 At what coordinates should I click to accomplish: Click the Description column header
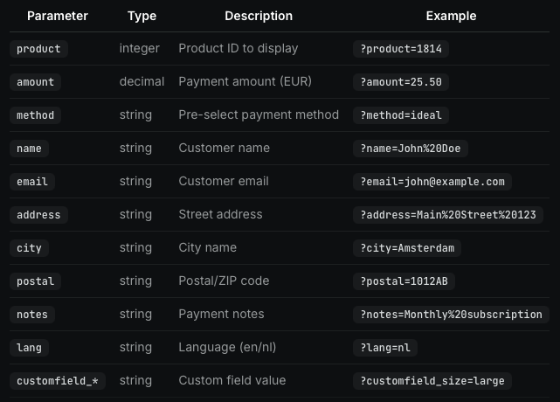259,16
